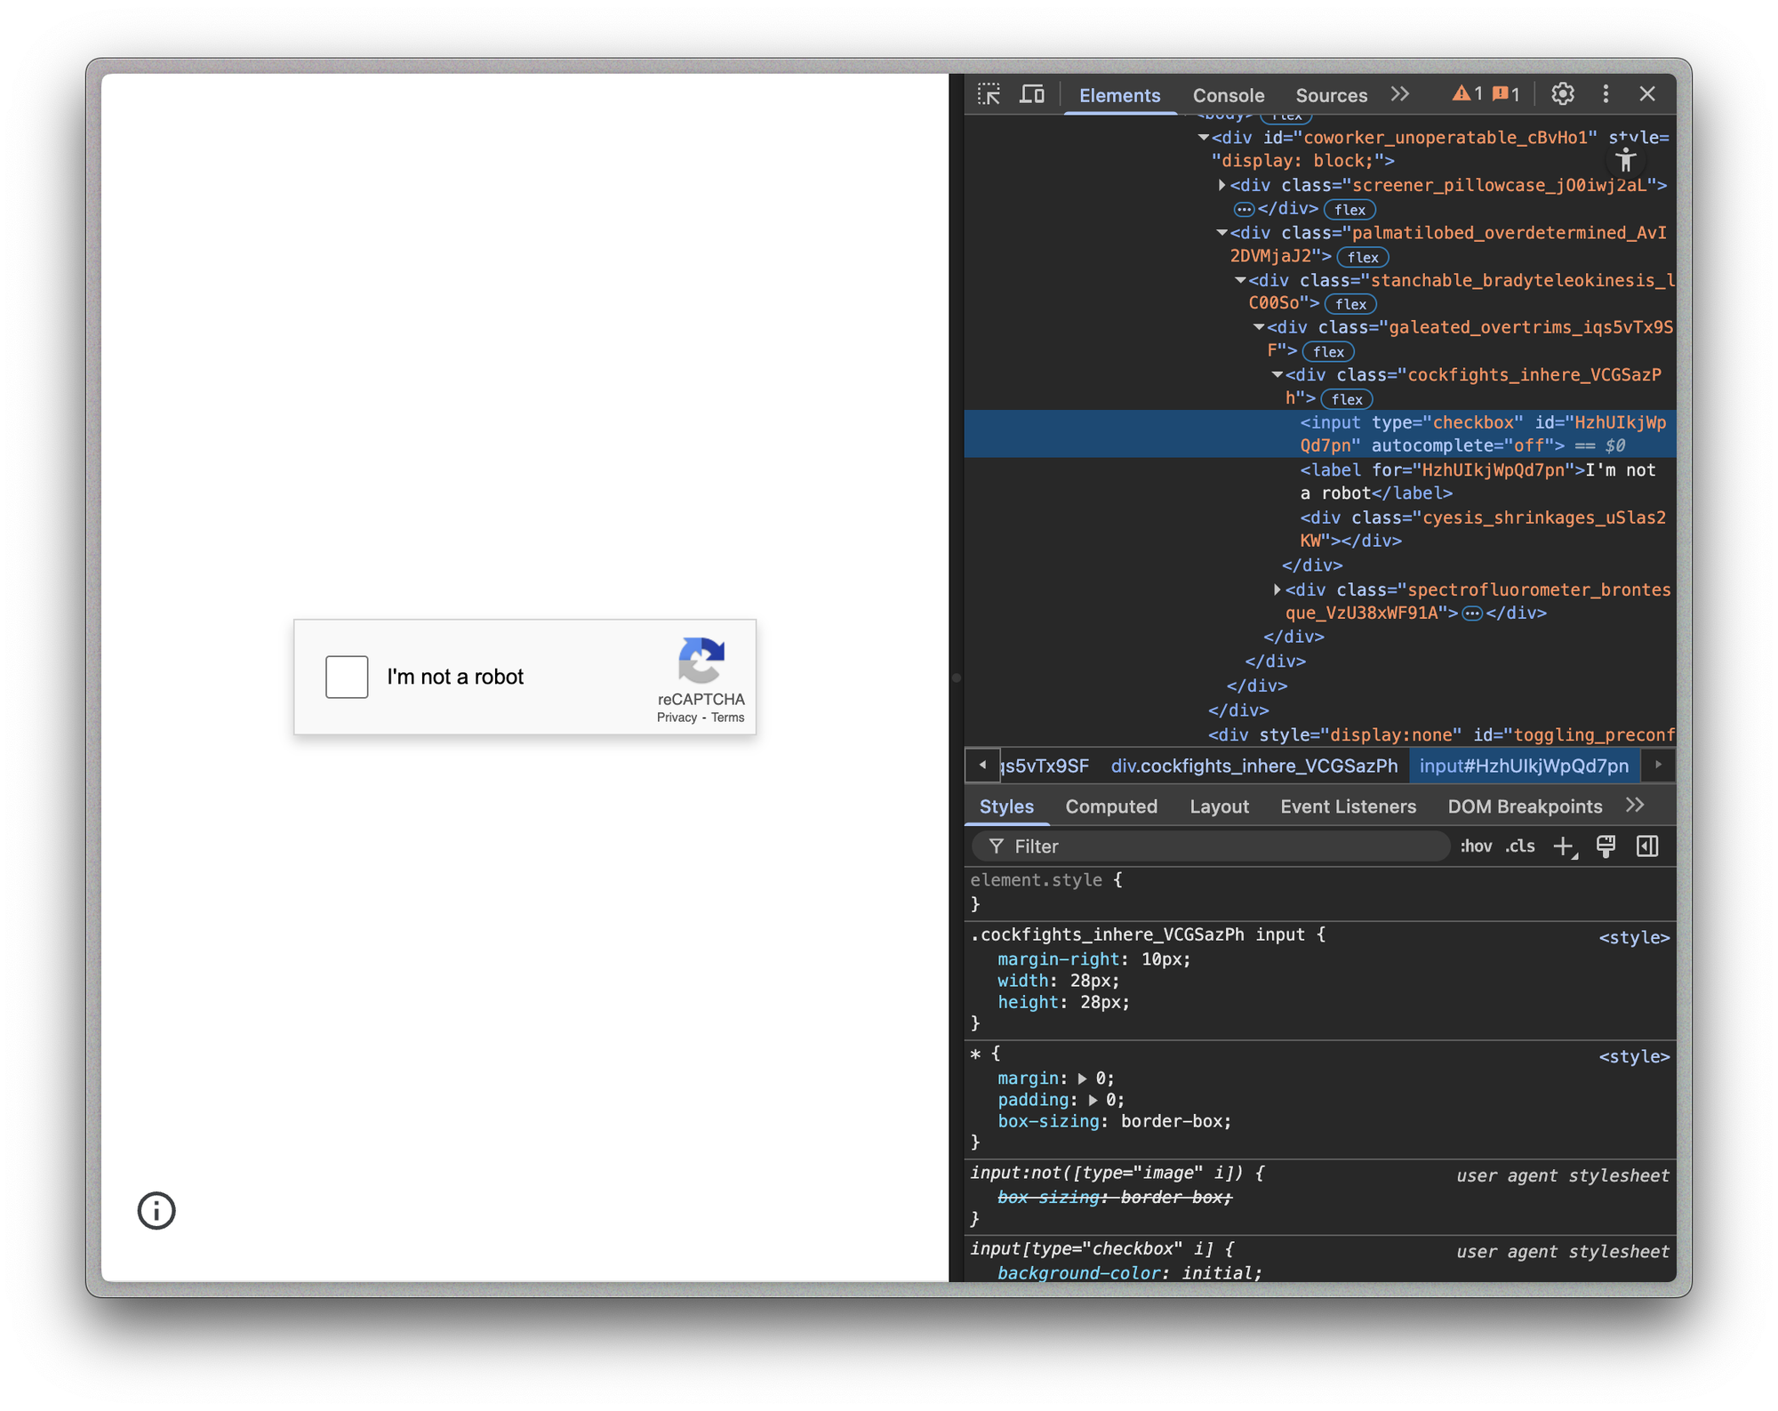Screen dimensions: 1778x1411
Task: Toggle the .cls element classes button
Action: (1520, 846)
